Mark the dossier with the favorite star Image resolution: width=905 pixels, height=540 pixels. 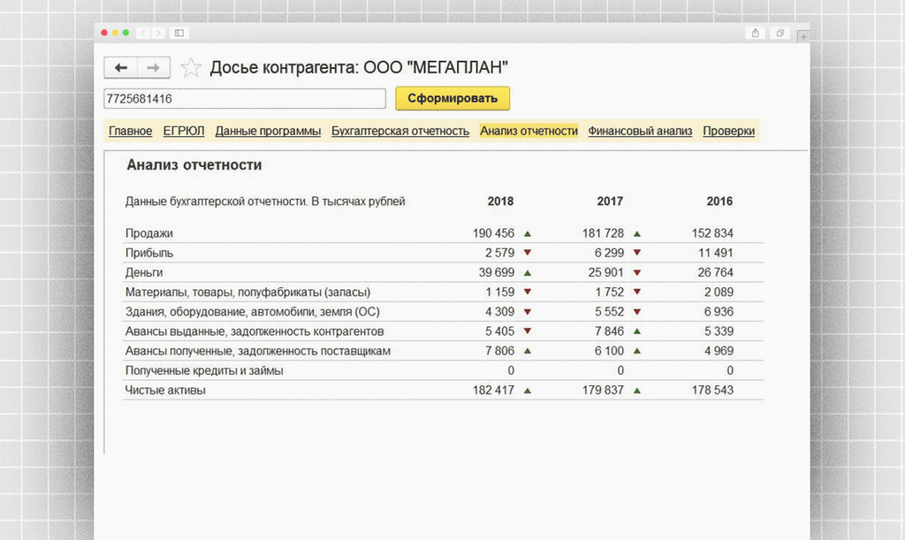[191, 68]
